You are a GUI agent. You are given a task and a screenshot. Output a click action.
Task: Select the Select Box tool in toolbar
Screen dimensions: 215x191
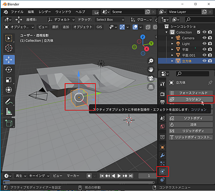9,39
